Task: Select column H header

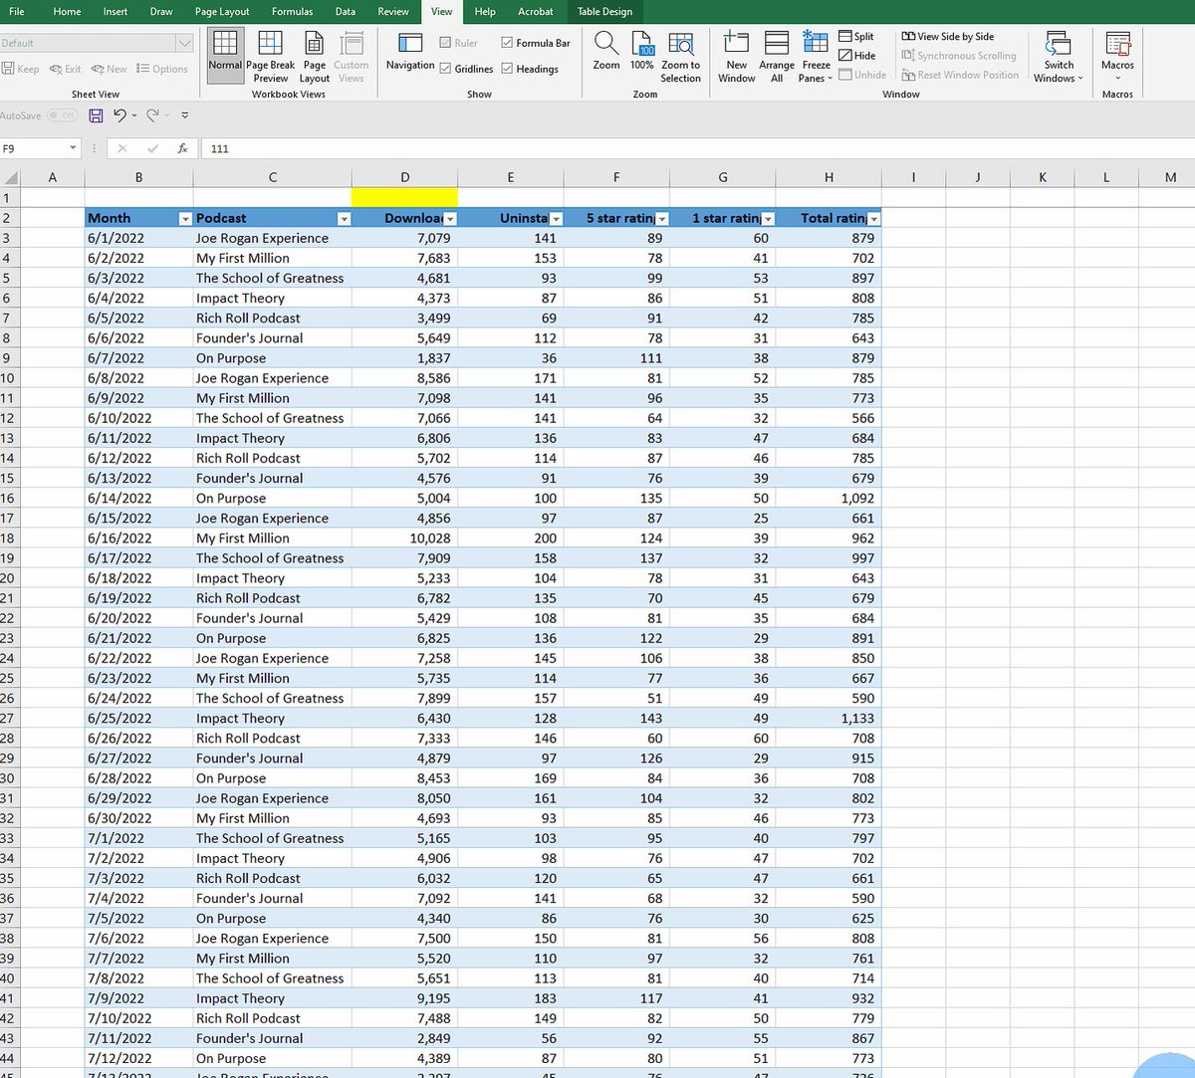Action: 829,177
